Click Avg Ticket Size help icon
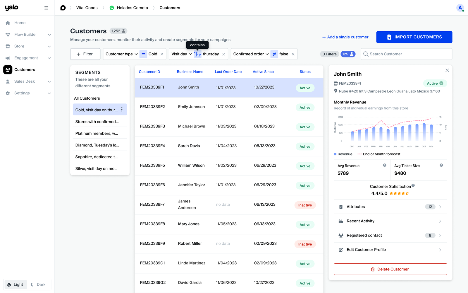 coord(441,165)
